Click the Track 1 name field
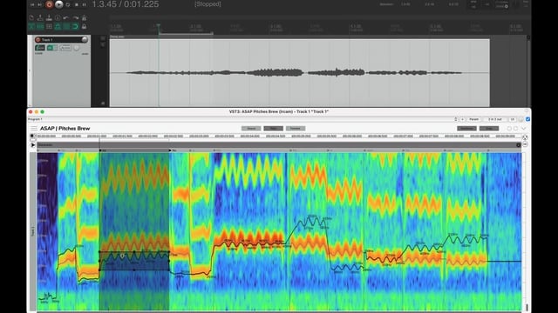The width and height of the screenshot is (558, 313). pyautogui.click(x=61, y=39)
